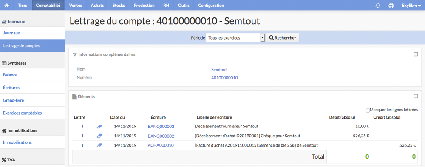Go to the home icon

(x=7, y=5)
